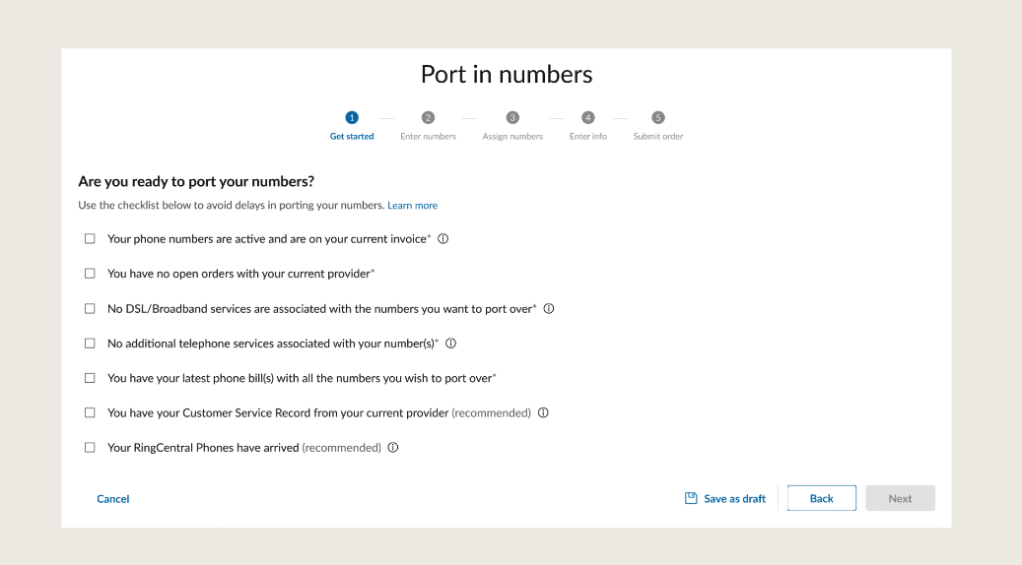Click the Cancel link
The width and height of the screenshot is (1022, 565).
(113, 499)
